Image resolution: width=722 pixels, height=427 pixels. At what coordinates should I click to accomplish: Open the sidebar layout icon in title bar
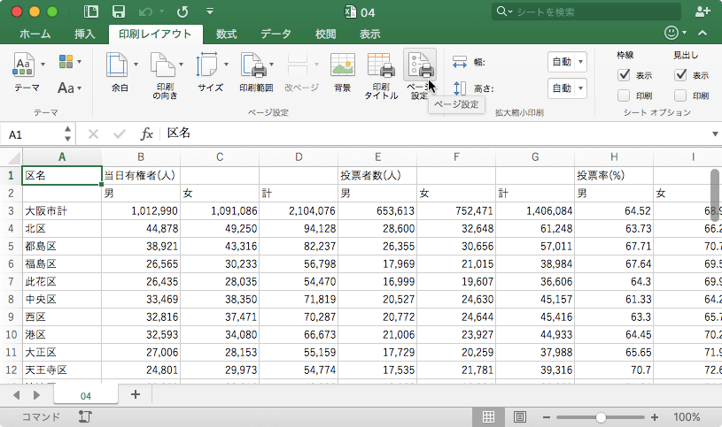(x=91, y=11)
